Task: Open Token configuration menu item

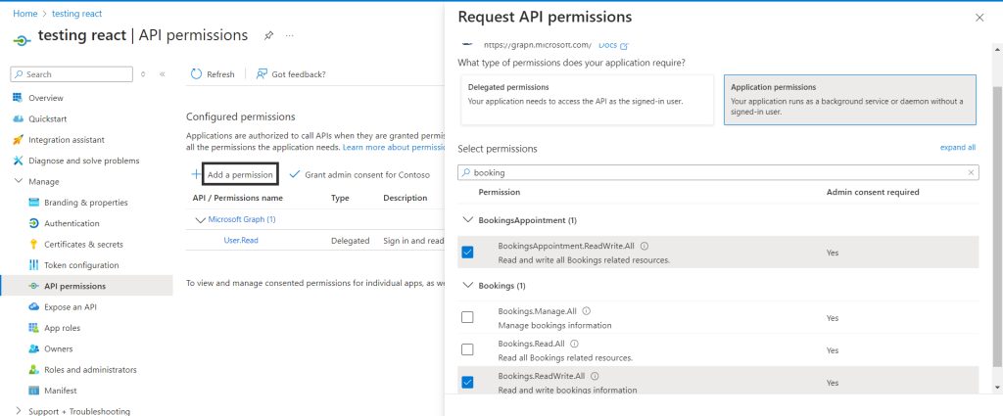Action: 81,265
